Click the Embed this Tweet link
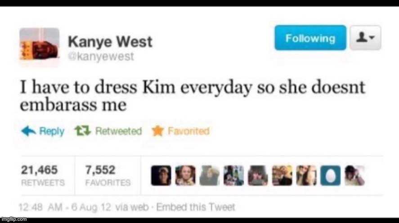This screenshot has width=399, height=223. coord(195,207)
